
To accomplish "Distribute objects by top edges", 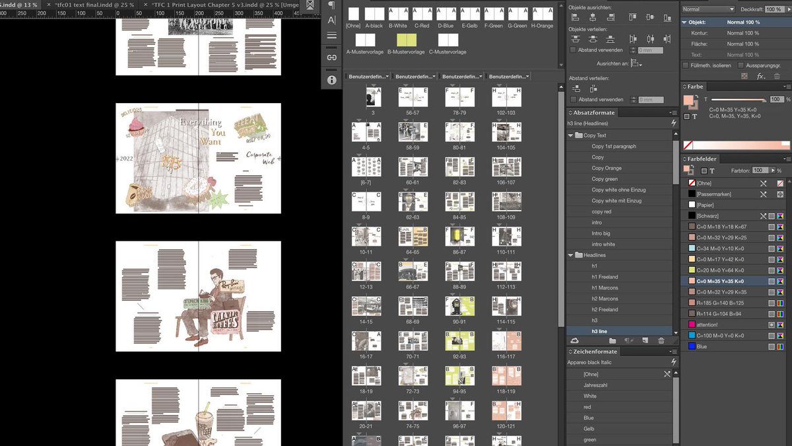I will click(x=575, y=40).
